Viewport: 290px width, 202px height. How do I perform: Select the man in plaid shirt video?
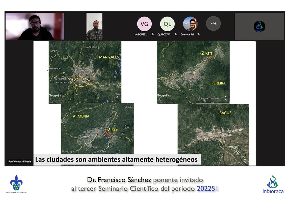(x=94, y=27)
